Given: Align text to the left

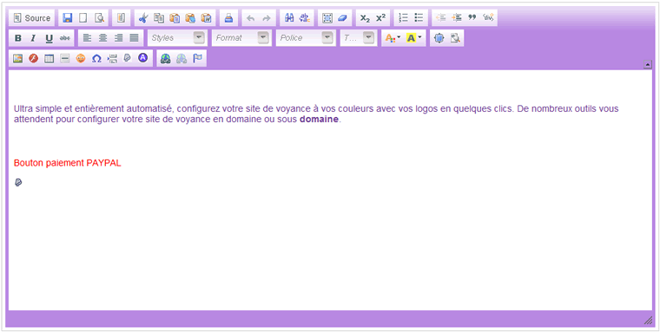Looking at the screenshot, I should 87,38.
